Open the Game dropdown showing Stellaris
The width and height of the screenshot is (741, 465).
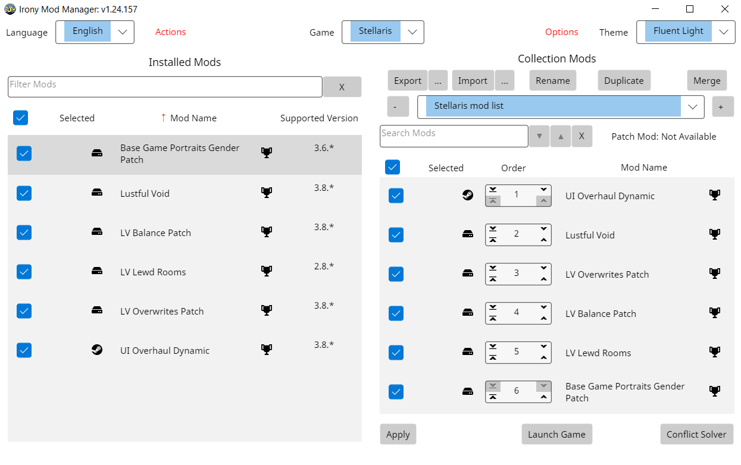(x=383, y=32)
